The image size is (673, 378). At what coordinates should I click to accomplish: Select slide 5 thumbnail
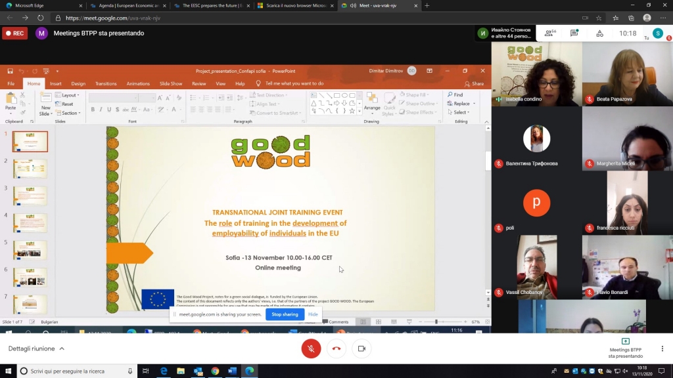[x=30, y=250]
